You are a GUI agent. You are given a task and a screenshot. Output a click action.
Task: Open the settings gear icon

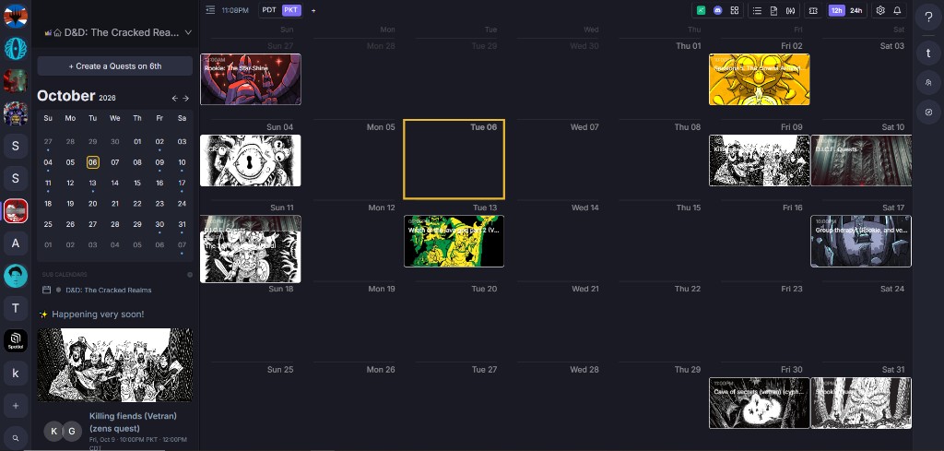(880, 10)
